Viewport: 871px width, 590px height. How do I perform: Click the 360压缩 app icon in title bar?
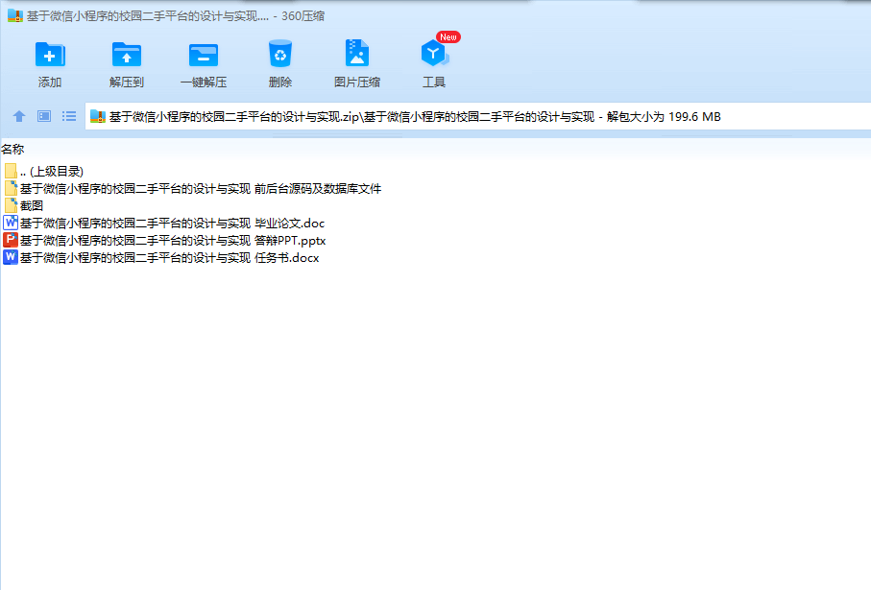pos(15,15)
